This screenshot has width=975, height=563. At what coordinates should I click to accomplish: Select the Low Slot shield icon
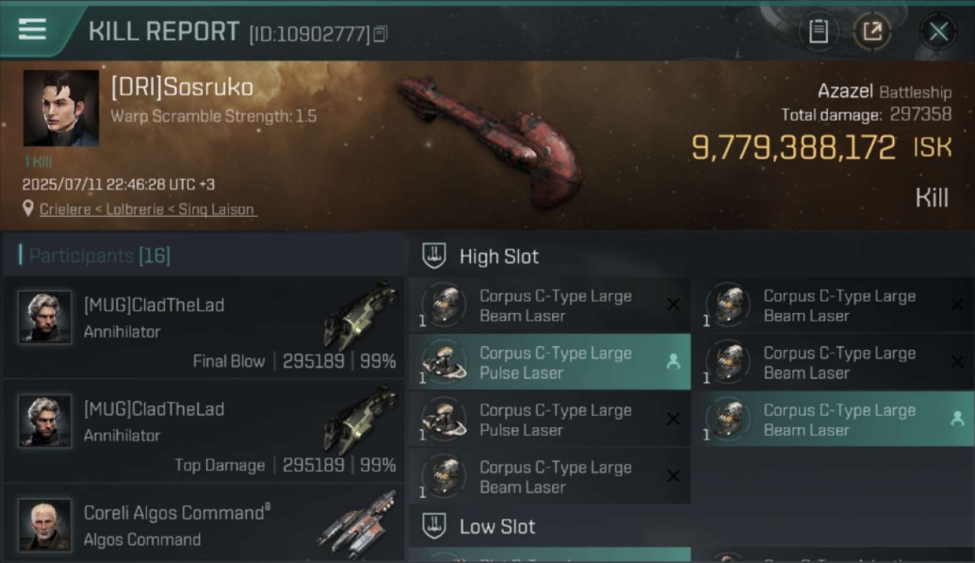tap(434, 526)
